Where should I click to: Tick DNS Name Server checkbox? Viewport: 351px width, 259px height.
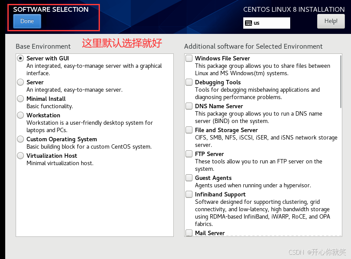point(189,106)
